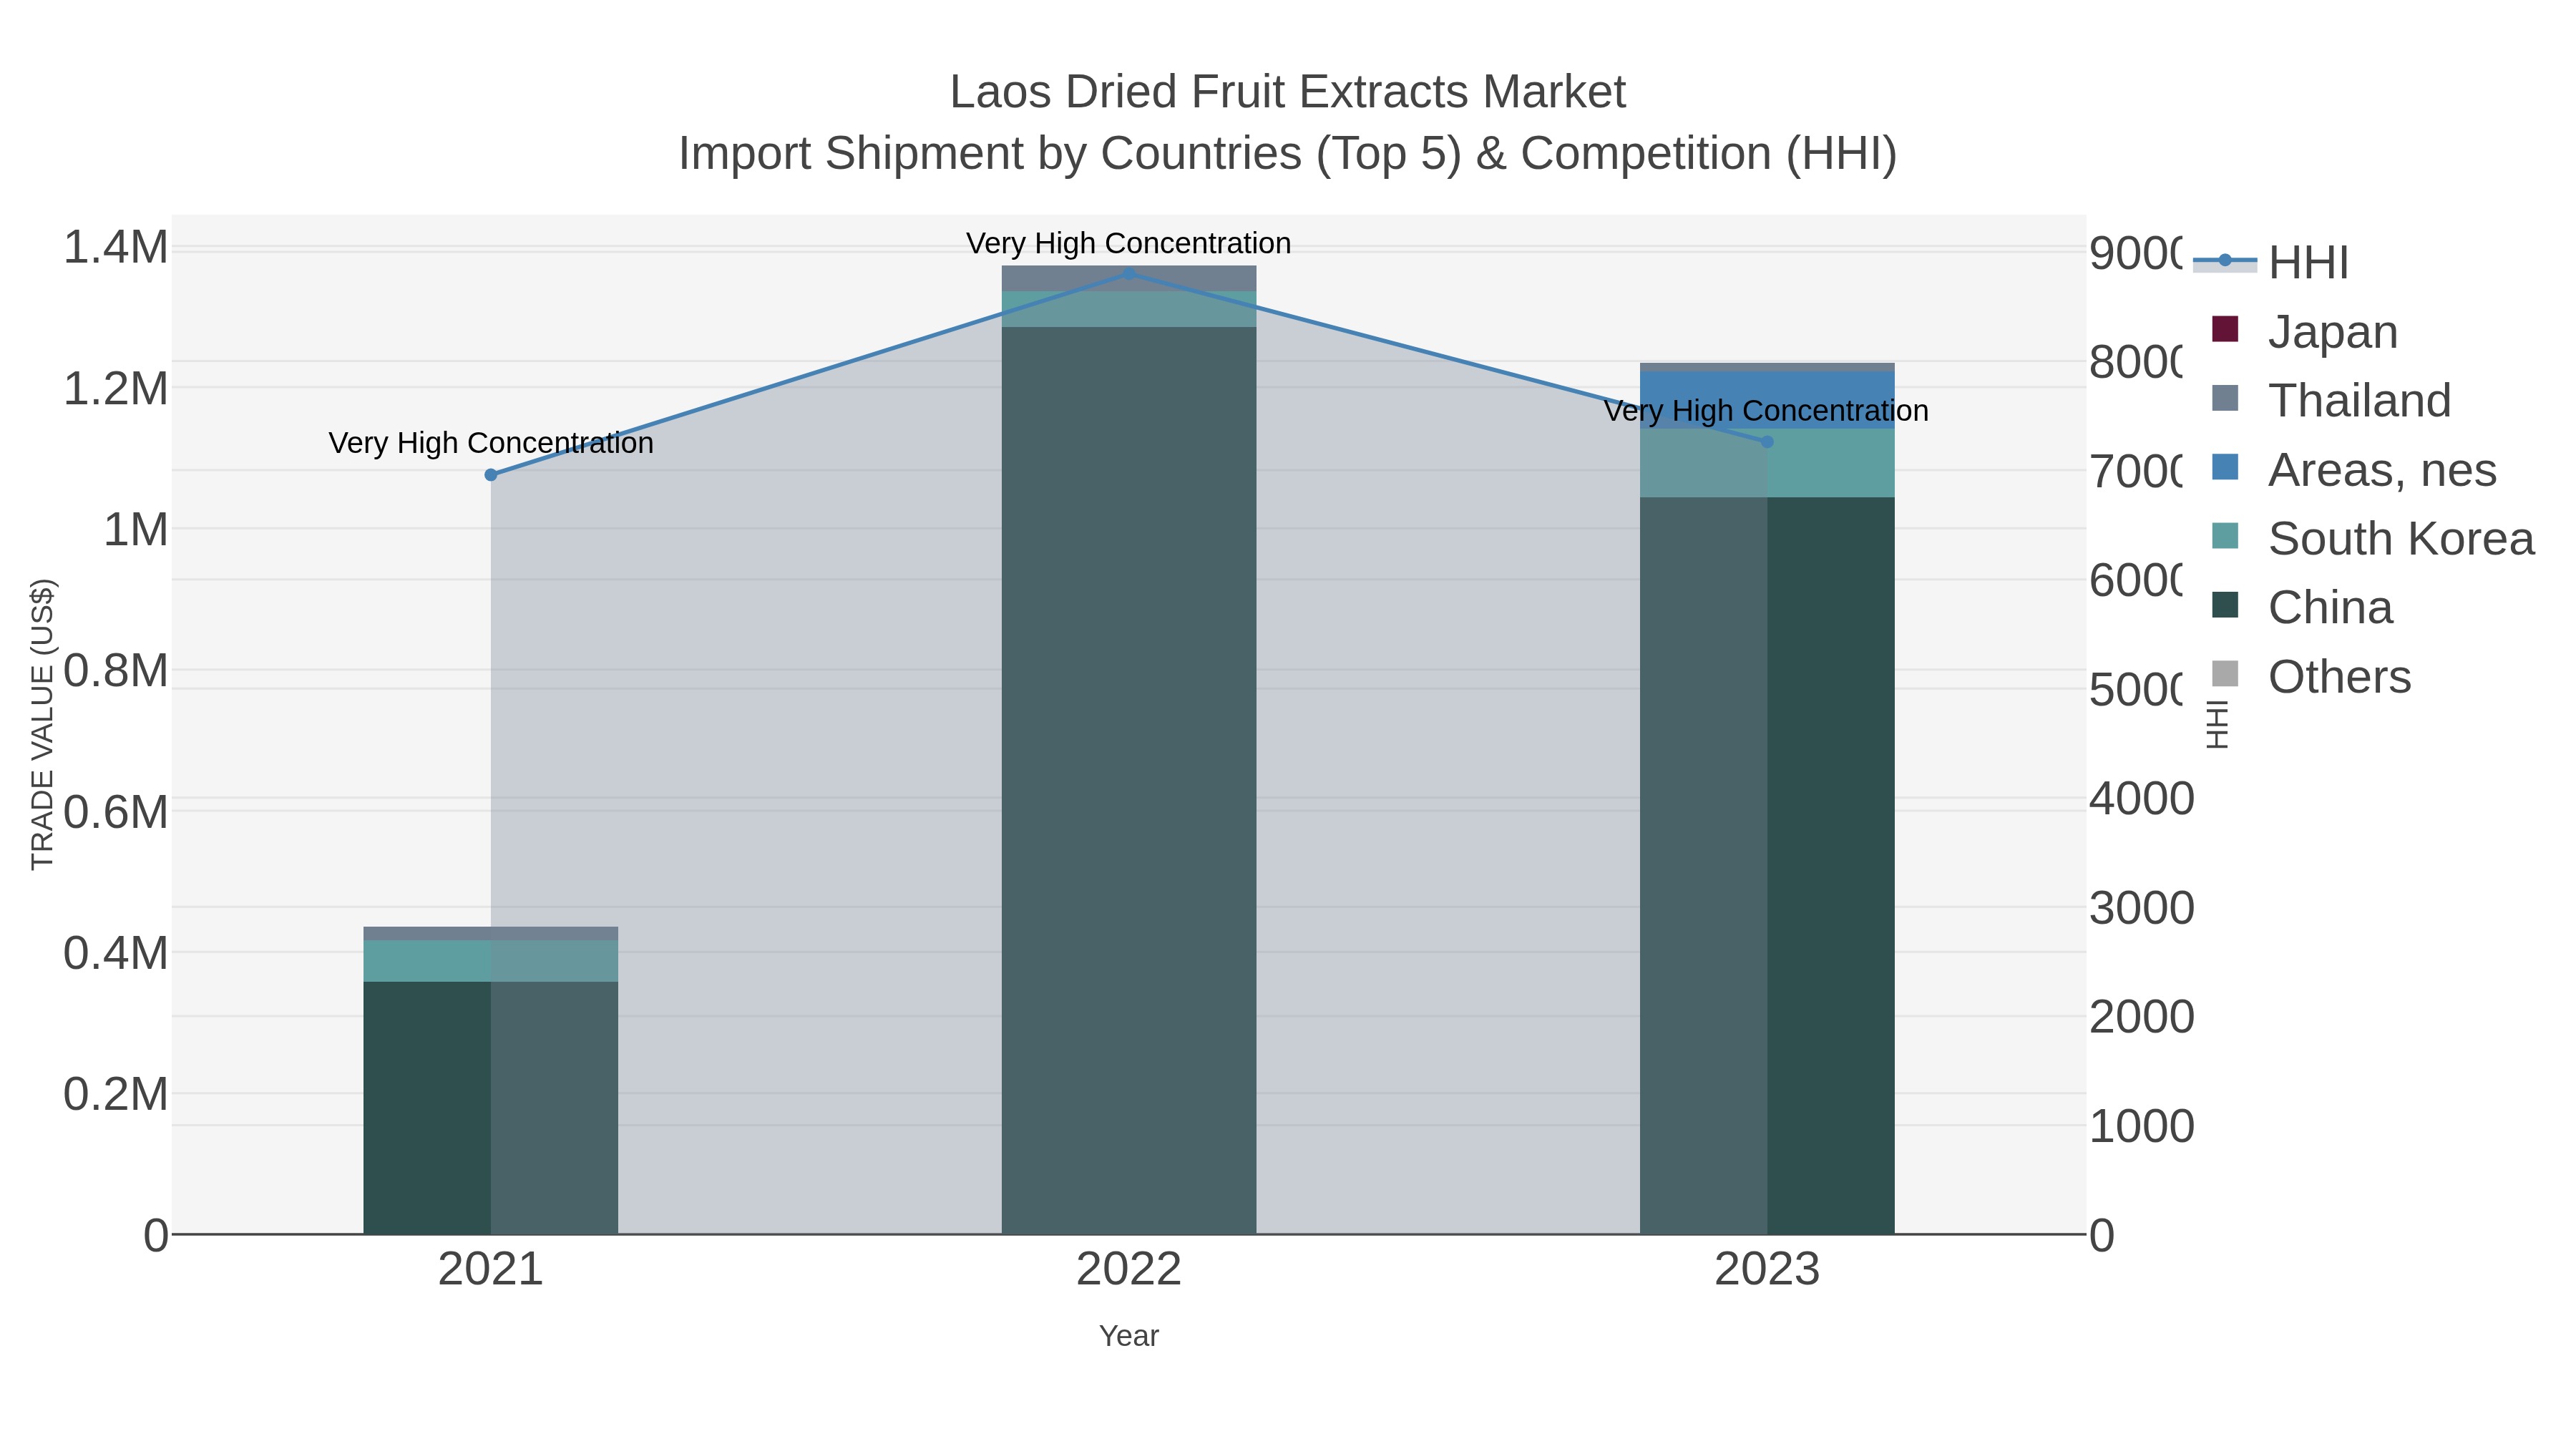Viewport: 2576px width, 1449px height.
Task: Click the 2022 South Korea bar segment
Action: click(1129, 309)
